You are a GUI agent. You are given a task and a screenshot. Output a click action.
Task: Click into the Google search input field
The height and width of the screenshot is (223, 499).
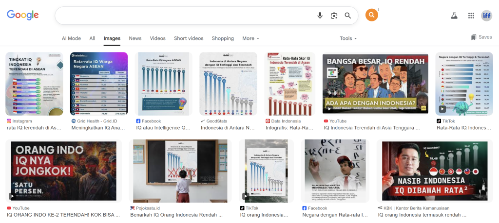185,16
